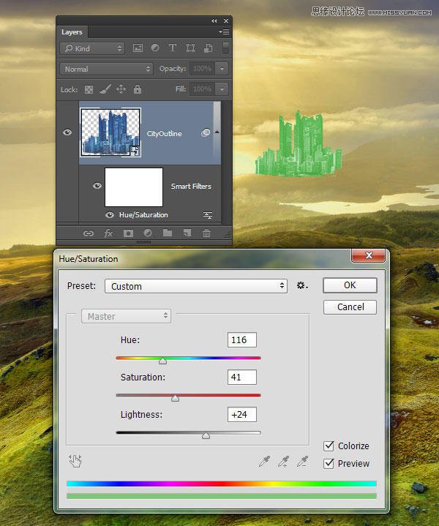
Task: Select Smart Filters mask thumbnail
Action: (x=134, y=187)
